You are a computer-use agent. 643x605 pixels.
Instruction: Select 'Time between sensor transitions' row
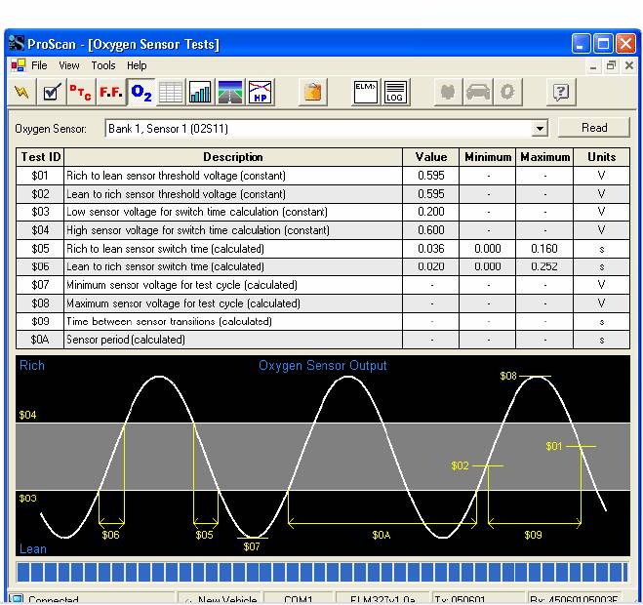coord(323,321)
